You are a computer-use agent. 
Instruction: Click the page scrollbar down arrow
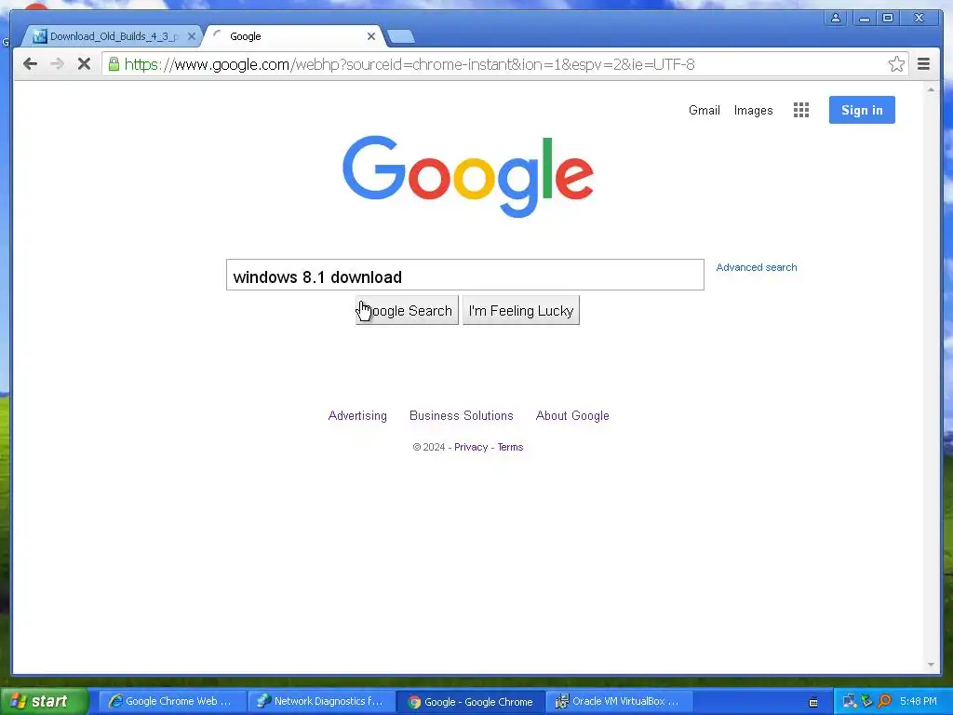tap(931, 665)
